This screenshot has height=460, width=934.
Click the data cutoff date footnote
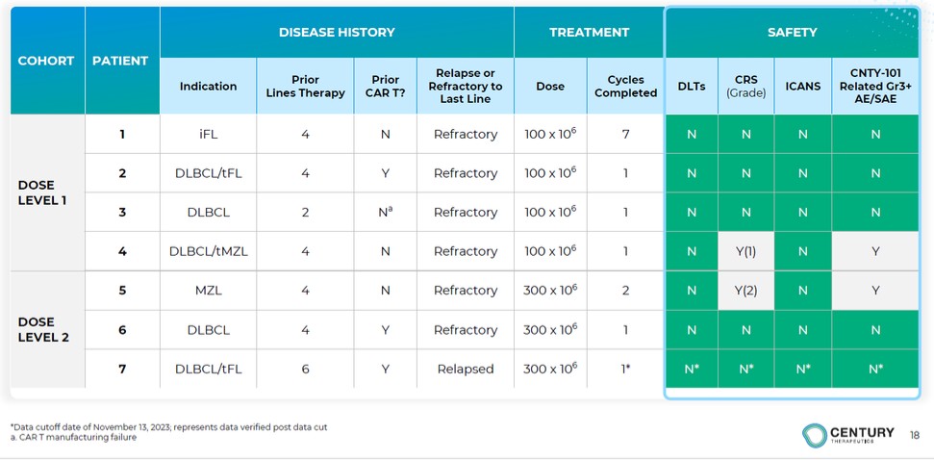click(169, 427)
